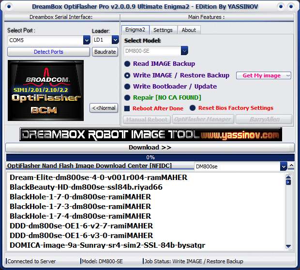
Task: Open the DM800se download center dropdown
Action: coord(284,166)
